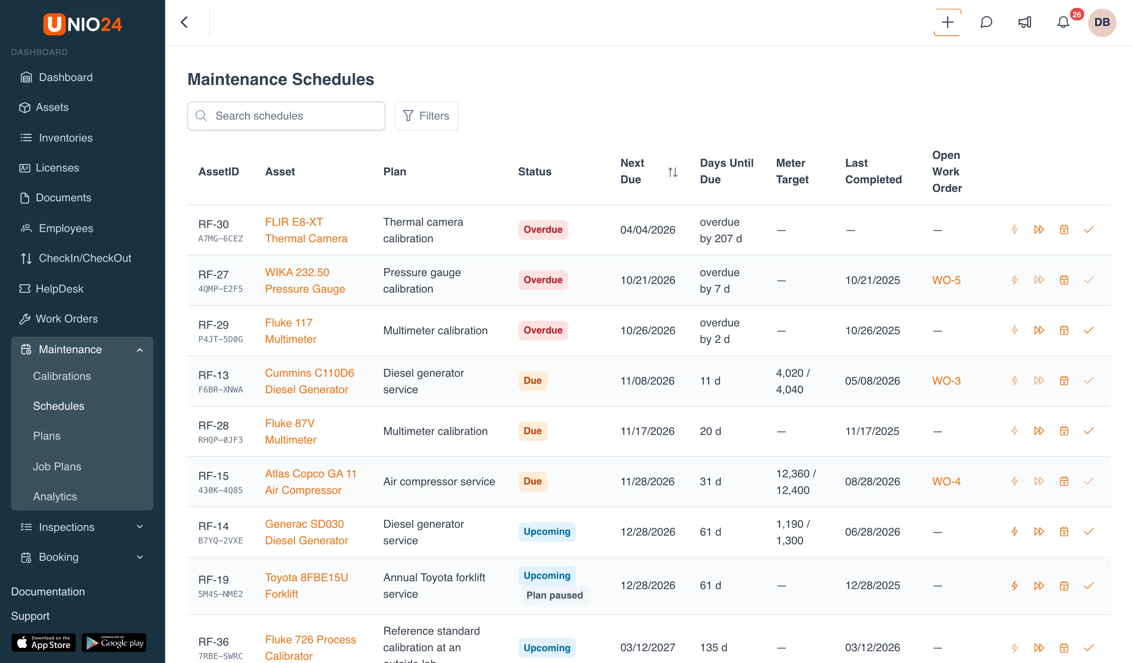1133x663 pixels.
Task: Click the calendar reschedule icon for RF-27
Action: click(x=1064, y=280)
